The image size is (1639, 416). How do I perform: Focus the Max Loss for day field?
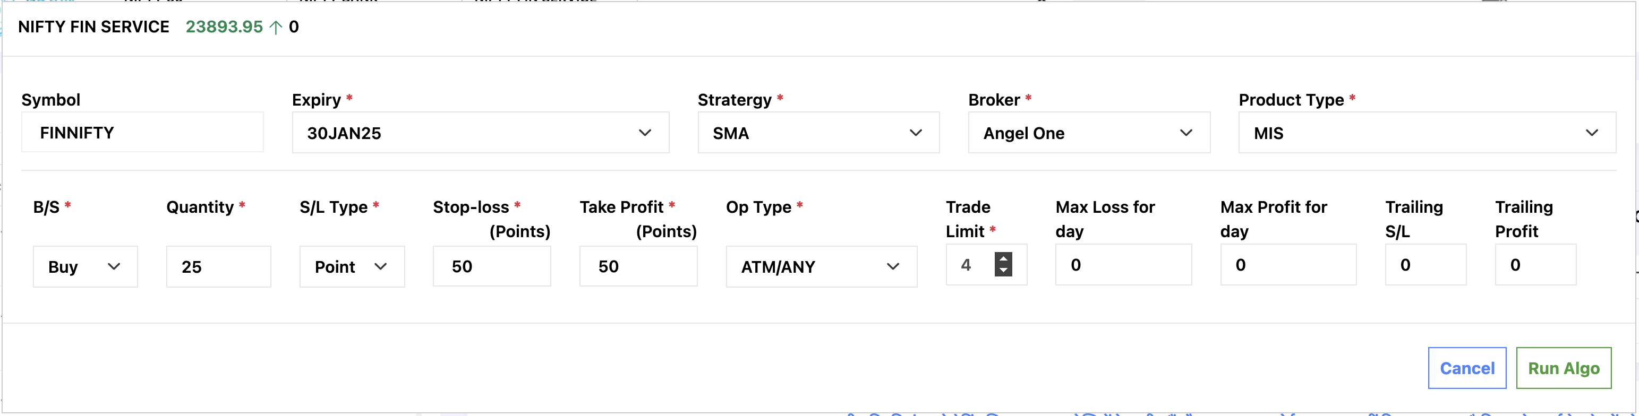pyautogui.click(x=1122, y=265)
